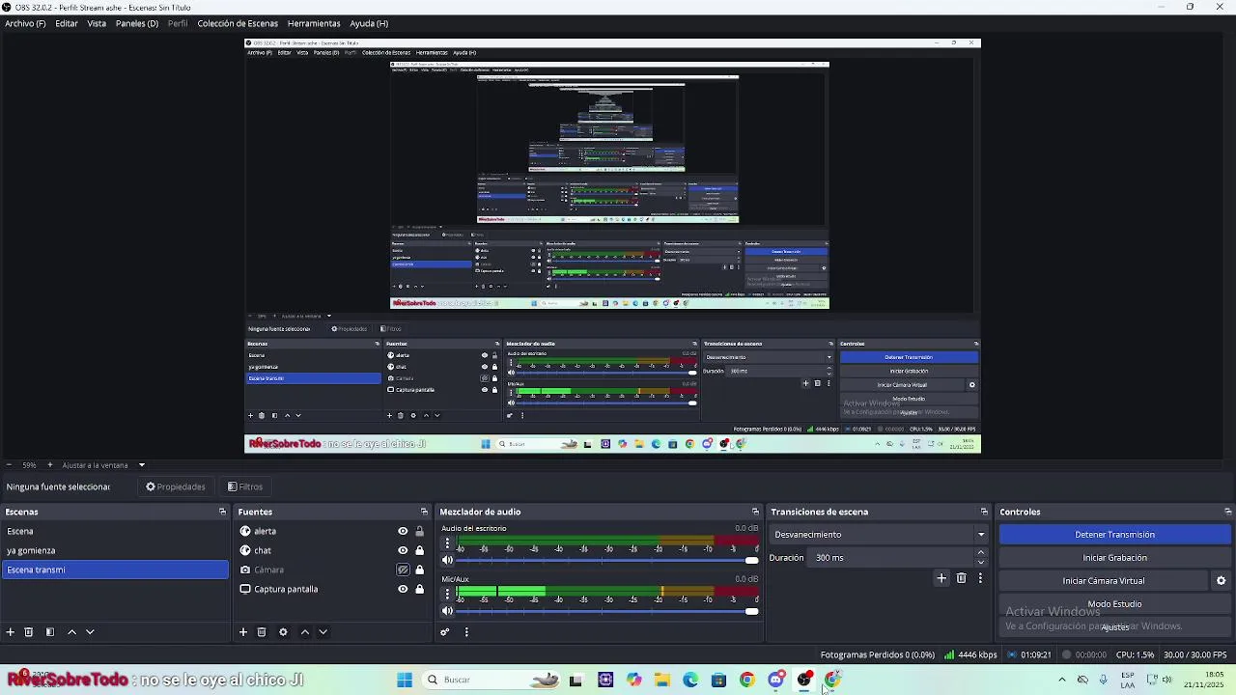Delete the selected scene with trash icon
The height and width of the screenshot is (695, 1236).
pos(29,632)
